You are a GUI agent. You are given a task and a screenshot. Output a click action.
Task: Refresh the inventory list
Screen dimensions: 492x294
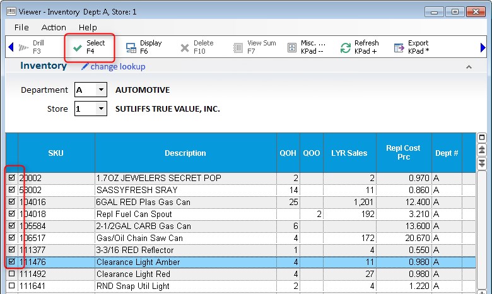click(346, 47)
